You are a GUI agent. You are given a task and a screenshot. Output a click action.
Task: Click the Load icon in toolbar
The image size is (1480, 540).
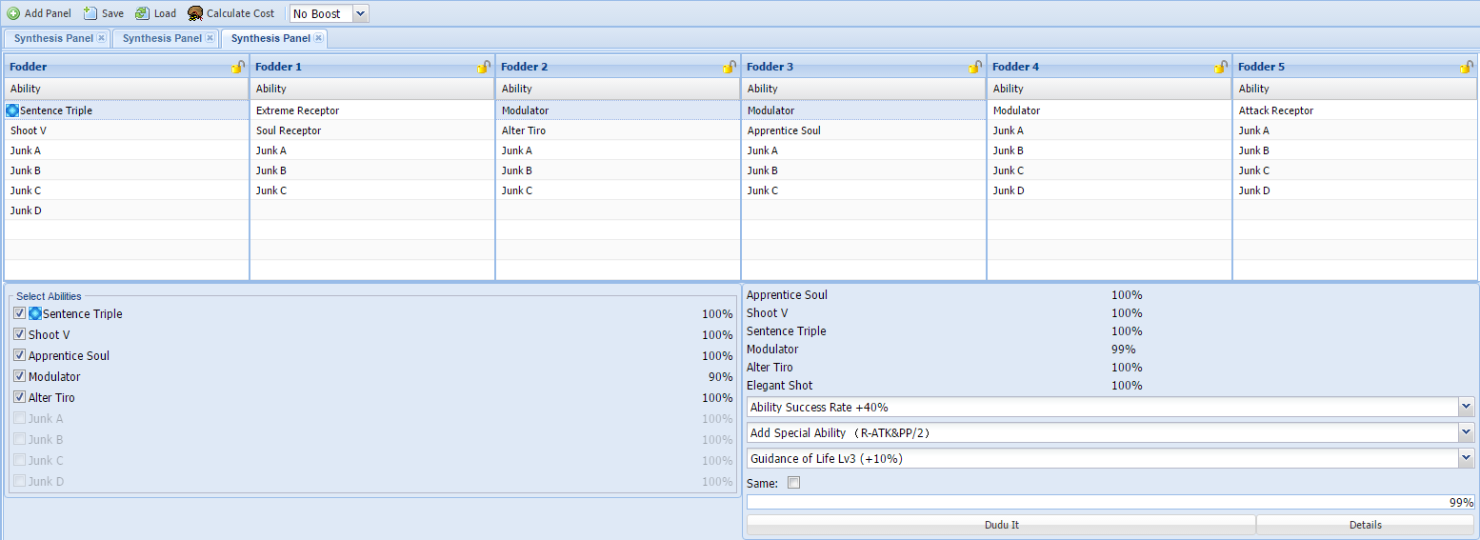(x=142, y=13)
